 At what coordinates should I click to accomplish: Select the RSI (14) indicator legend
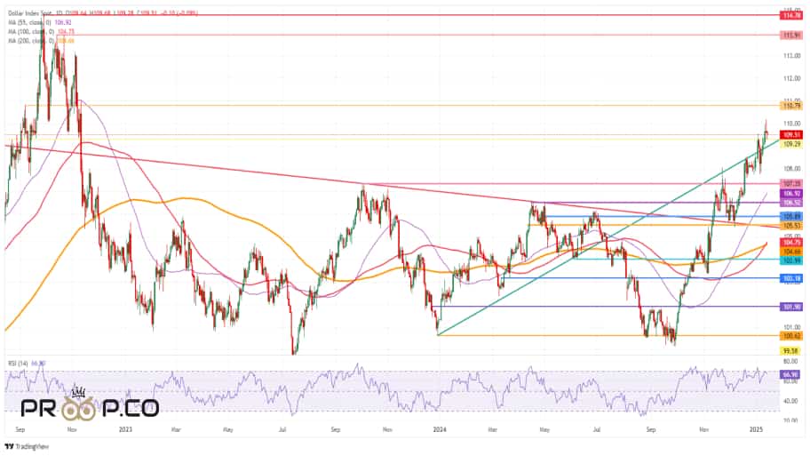pos(18,364)
